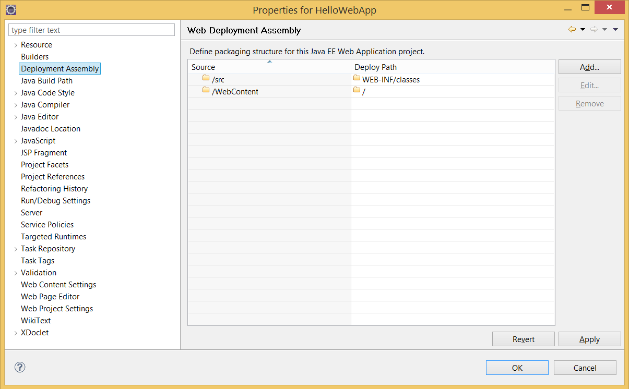
Task: Click the Help question mark icon
Action: 20,367
